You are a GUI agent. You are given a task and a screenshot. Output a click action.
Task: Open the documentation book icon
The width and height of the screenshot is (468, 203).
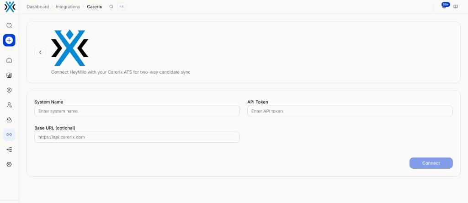456,6
